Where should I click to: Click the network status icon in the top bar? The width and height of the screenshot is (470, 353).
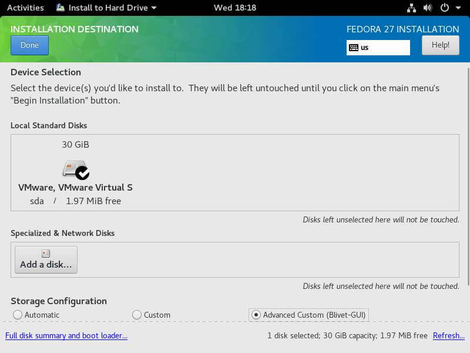pos(411,8)
